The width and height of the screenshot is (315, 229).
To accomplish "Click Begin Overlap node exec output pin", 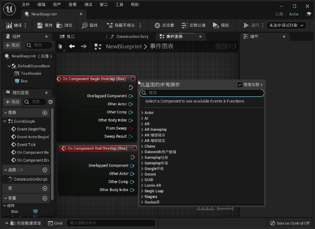I will tap(131, 88).
